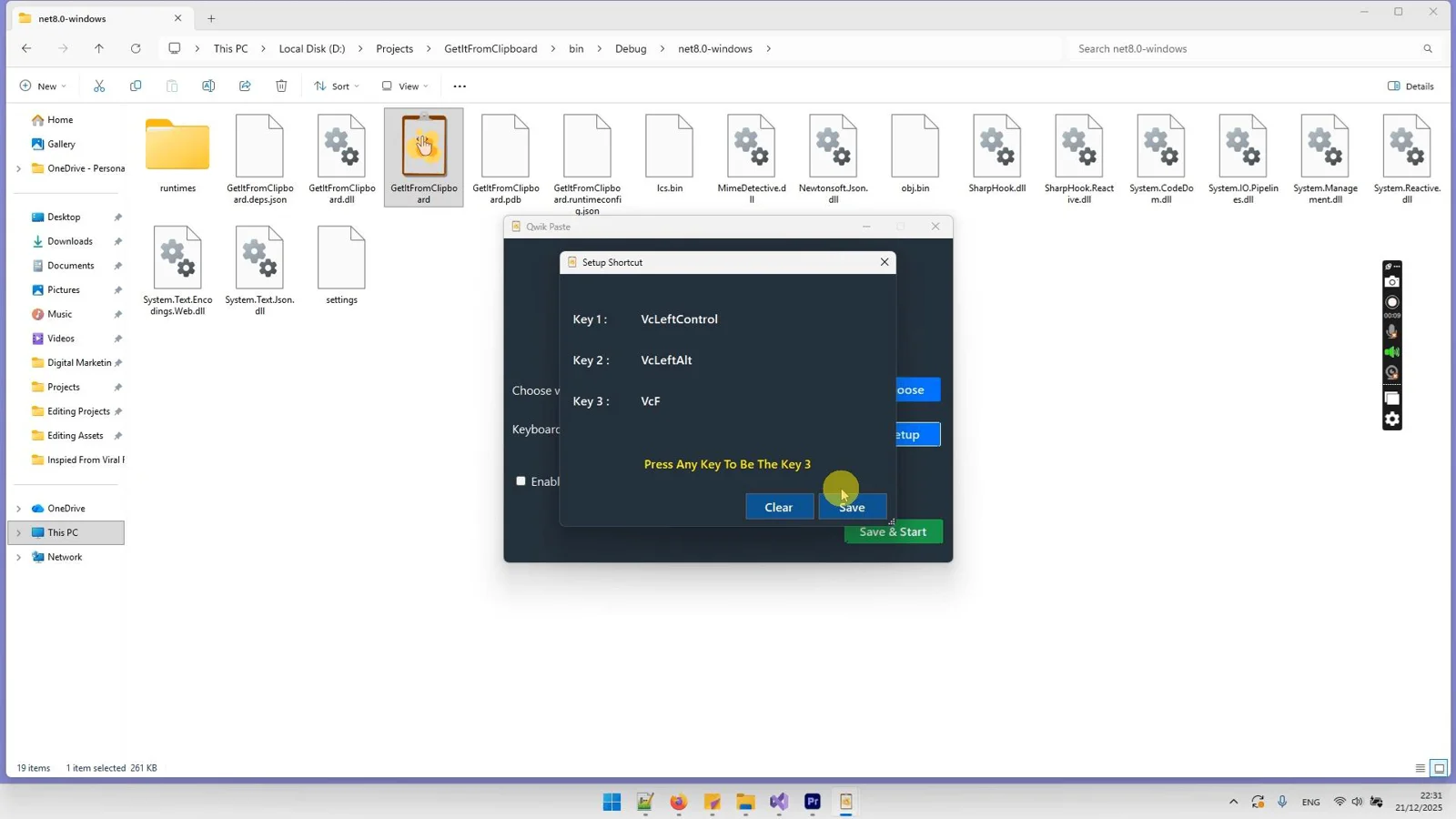Expand the Network tree node
This screenshot has height=819, width=1456.
click(18, 557)
